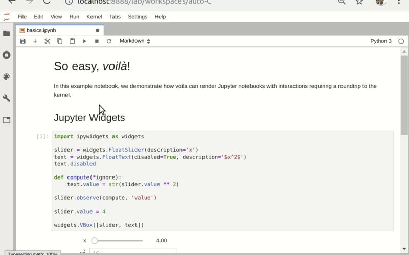This screenshot has height=255, width=409.
Task: Show the running kernels sidebar panel
Action: pos(7,55)
